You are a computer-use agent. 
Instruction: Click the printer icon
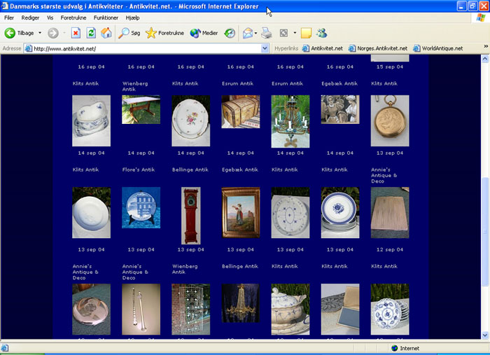[x=267, y=33]
